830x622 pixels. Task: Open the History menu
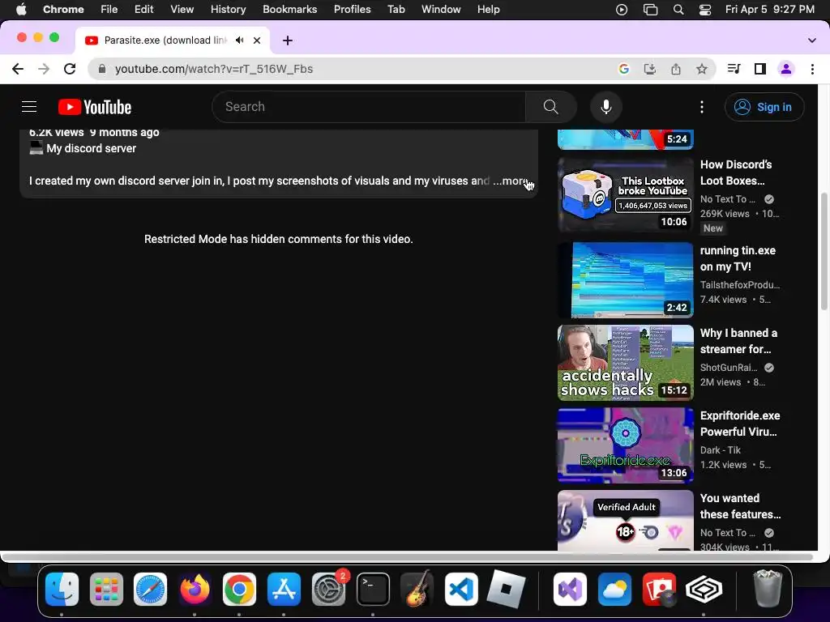(x=228, y=10)
